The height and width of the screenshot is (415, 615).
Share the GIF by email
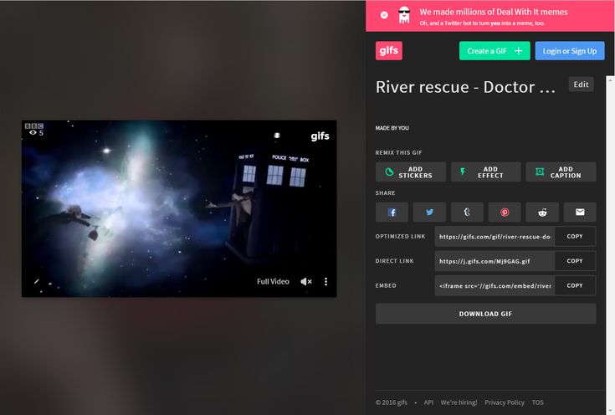click(x=580, y=213)
